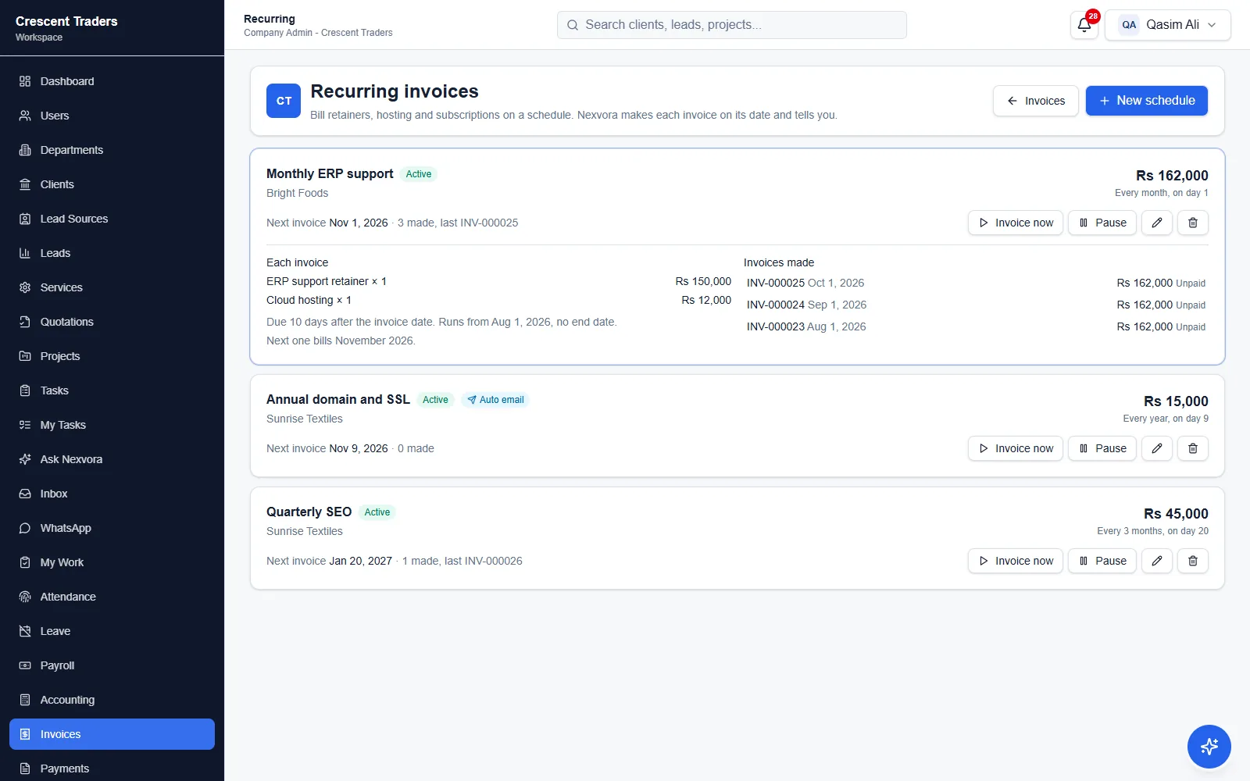Open the notifications bell
The image size is (1250, 781).
1084,25
